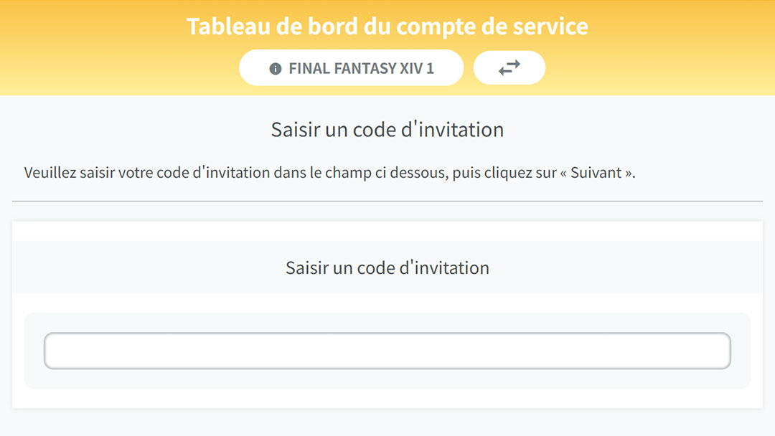Click the info icon beside FINAL FANTASY XIV
Image resolution: width=775 pixels, height=436 pixels.
click(276, 69)
